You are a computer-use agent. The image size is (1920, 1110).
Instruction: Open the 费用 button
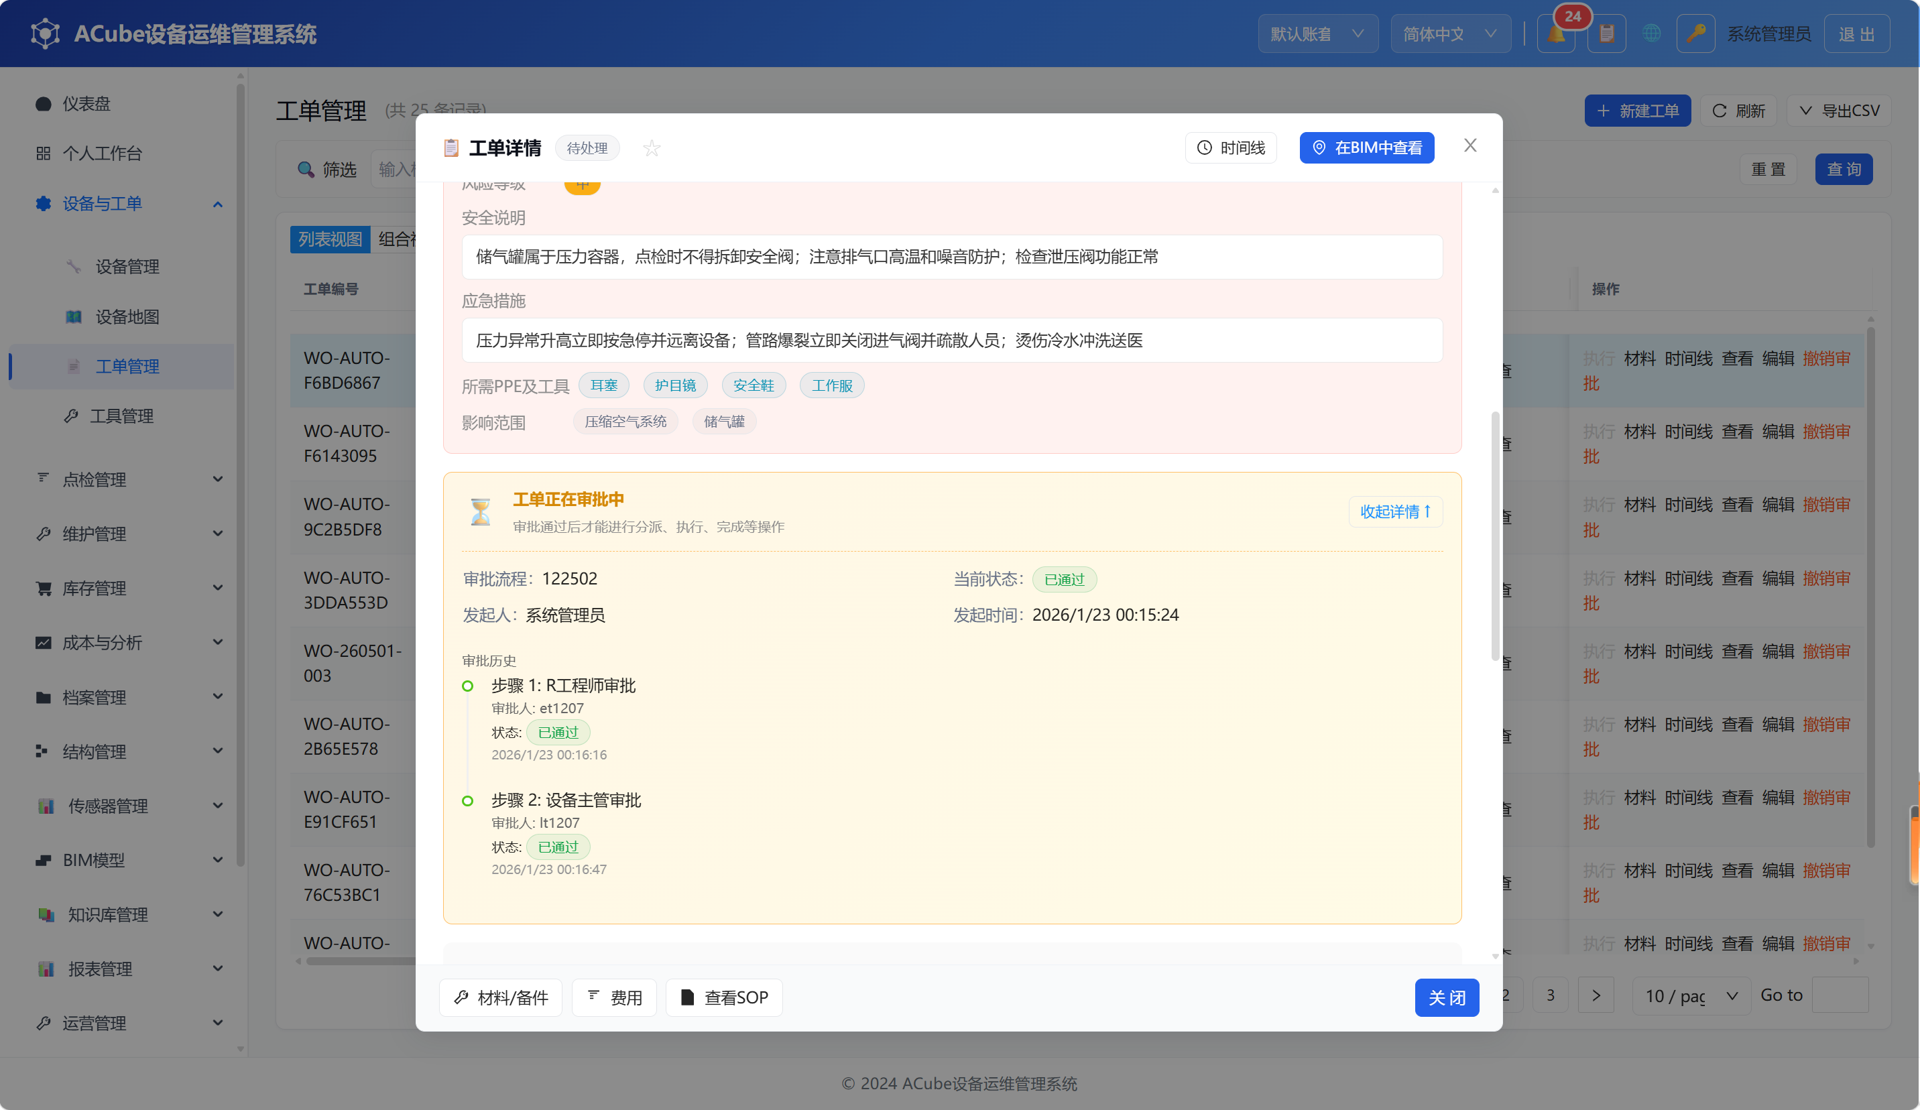pos(614,997)
